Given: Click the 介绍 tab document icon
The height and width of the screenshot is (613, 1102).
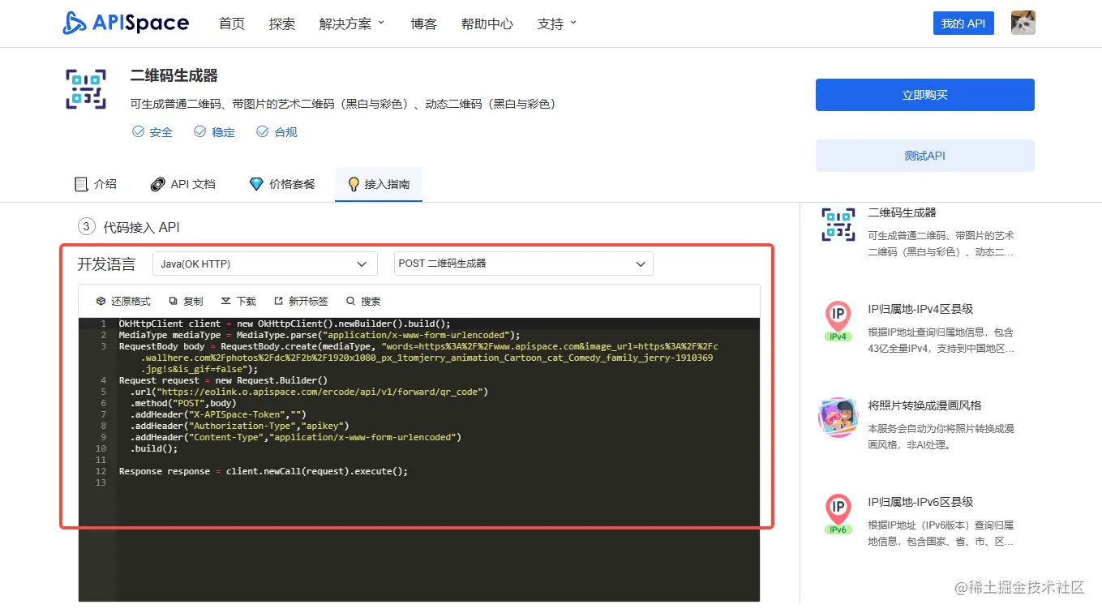Looking at the screenshot, I should click(81, 184).
